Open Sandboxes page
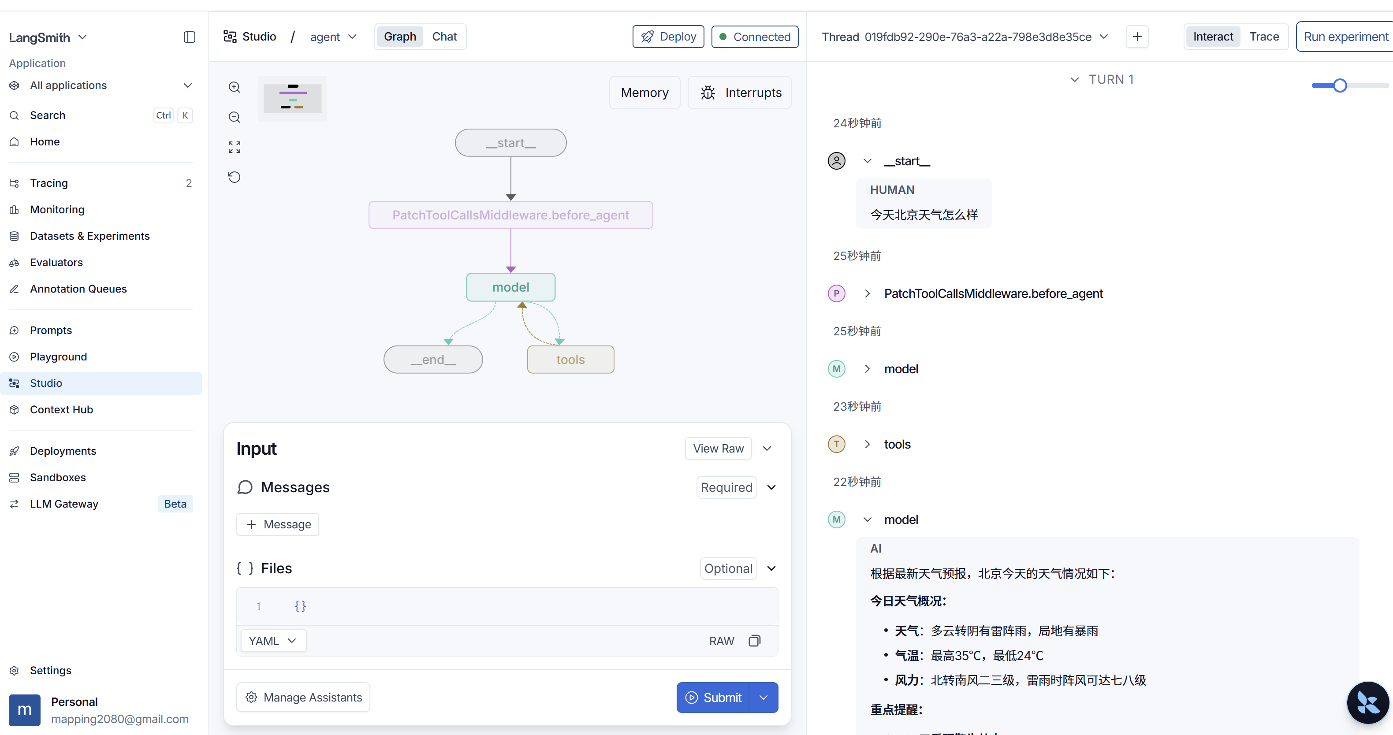Viewport: 1393px width, 735px height. point(101,477)
